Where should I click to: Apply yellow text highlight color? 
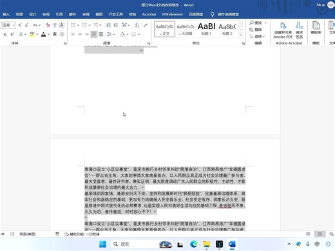[x=32, y=34]
